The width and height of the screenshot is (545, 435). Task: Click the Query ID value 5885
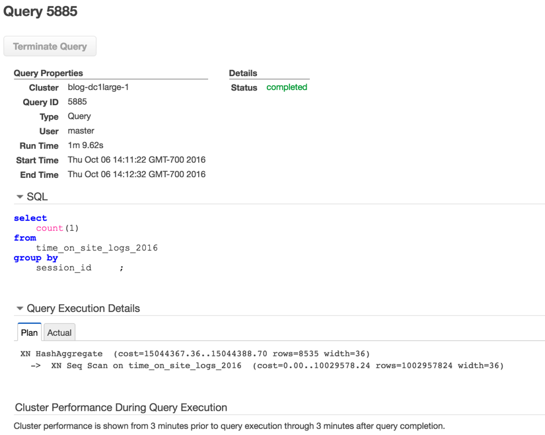(77, 102)
